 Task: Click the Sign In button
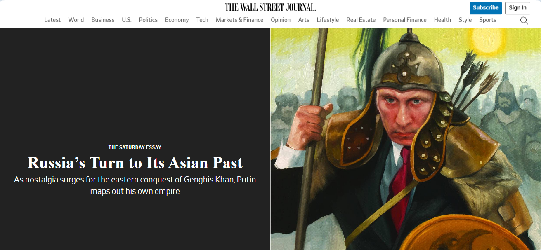[x=517, y=8]
